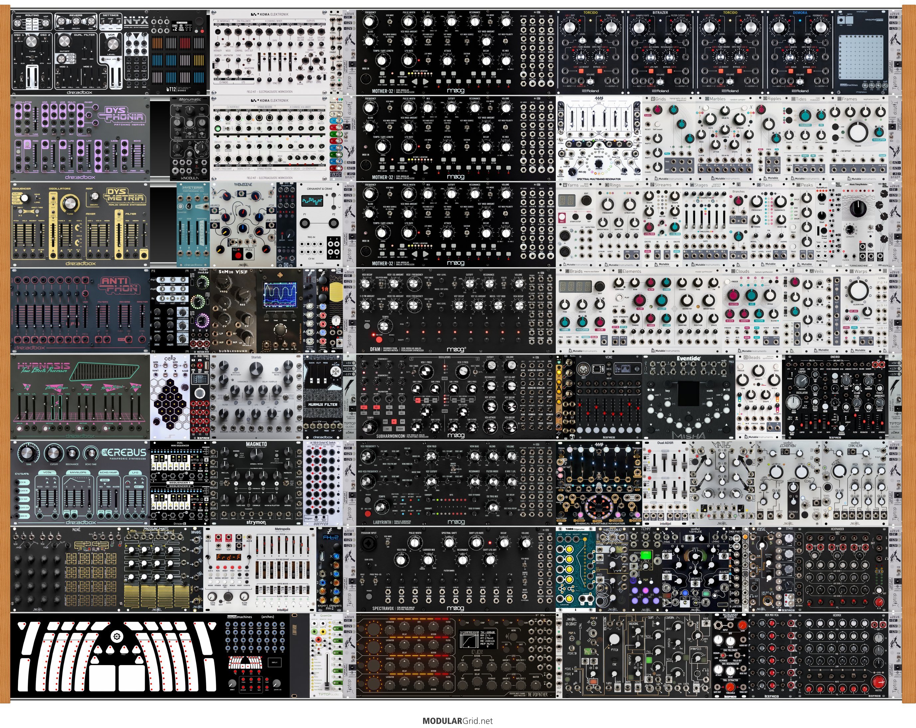
Task: Click the Strymon Magneto module
Action: pyautogui.click(x=256, y=484)
